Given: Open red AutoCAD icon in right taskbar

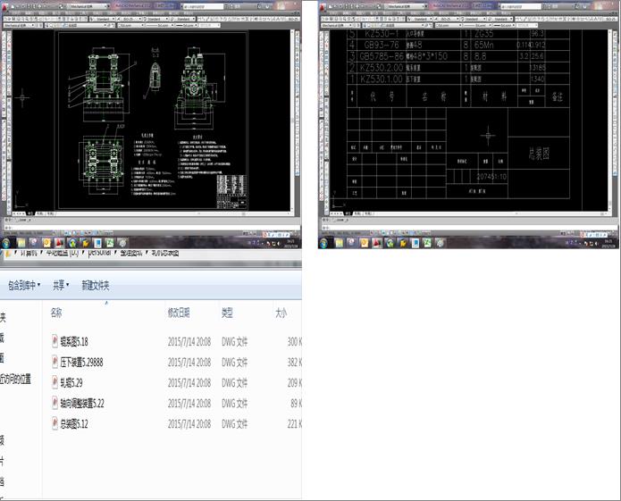Looking at the screenshot, I should (376, 243).
